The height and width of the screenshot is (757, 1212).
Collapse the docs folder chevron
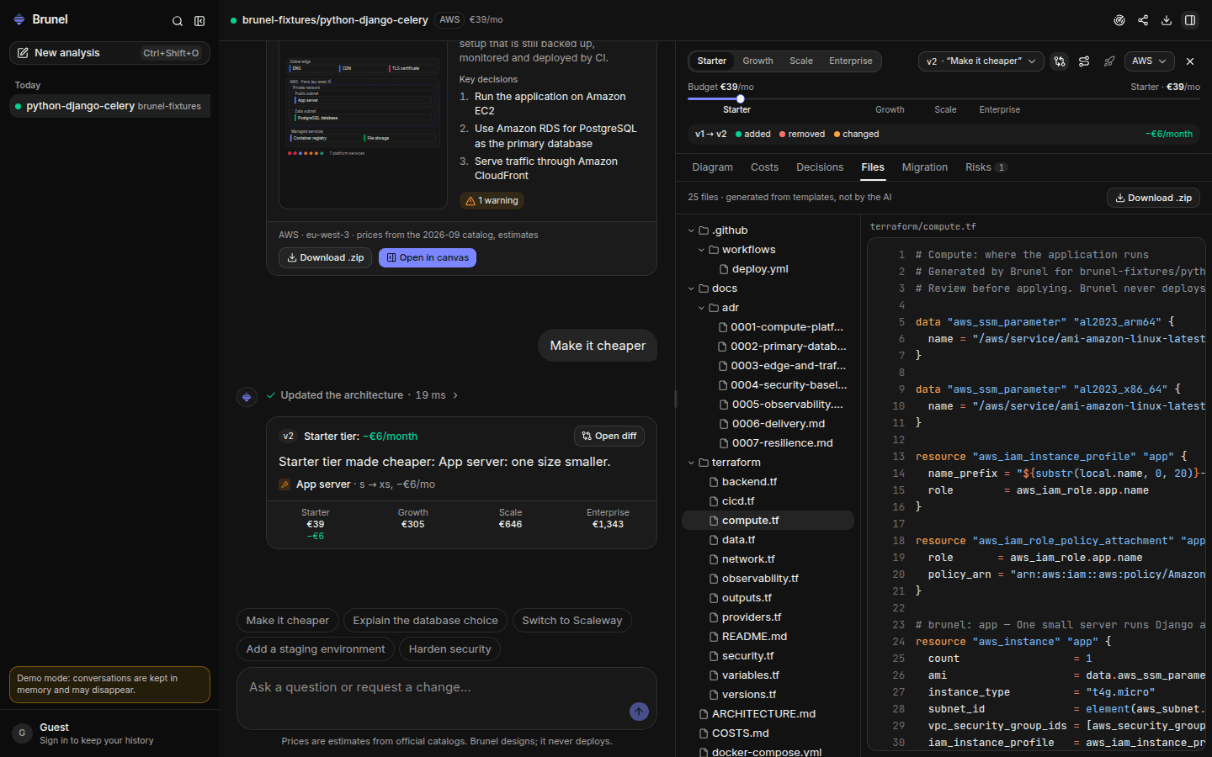[x=691, y=289]
